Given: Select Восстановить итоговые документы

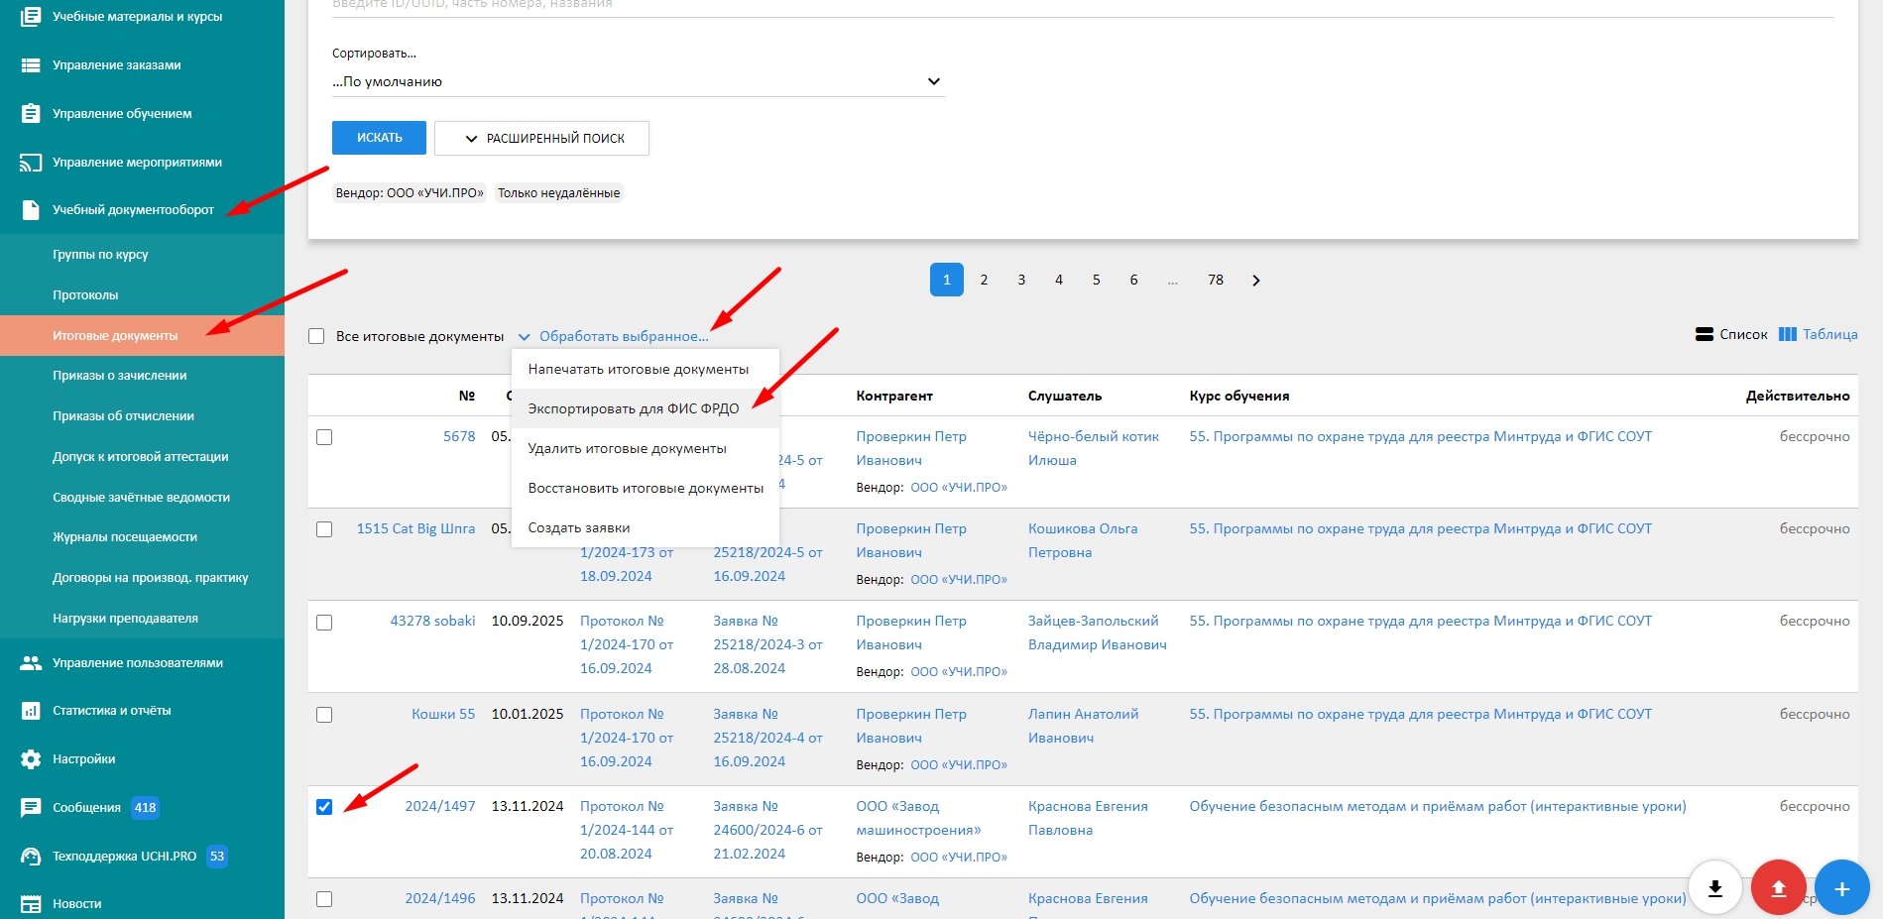Looking at the screenshot, I should 645,488.
